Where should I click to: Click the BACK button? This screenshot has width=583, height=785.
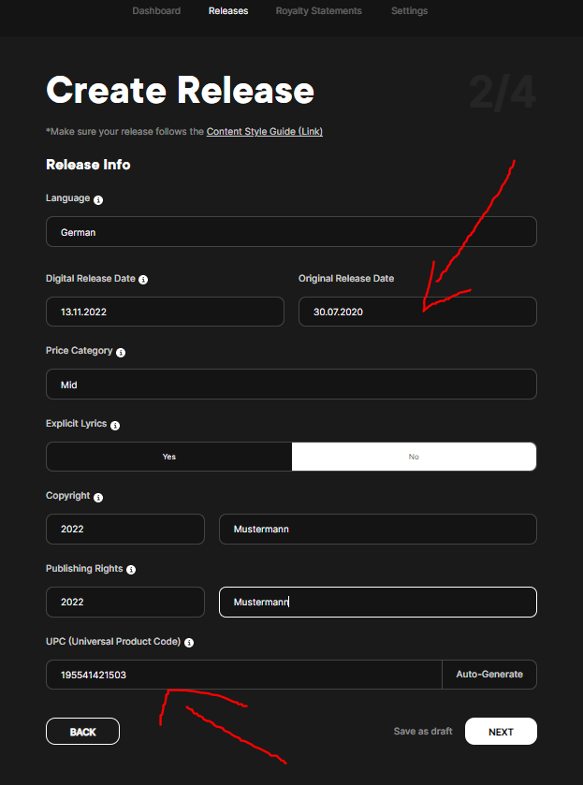82,732
